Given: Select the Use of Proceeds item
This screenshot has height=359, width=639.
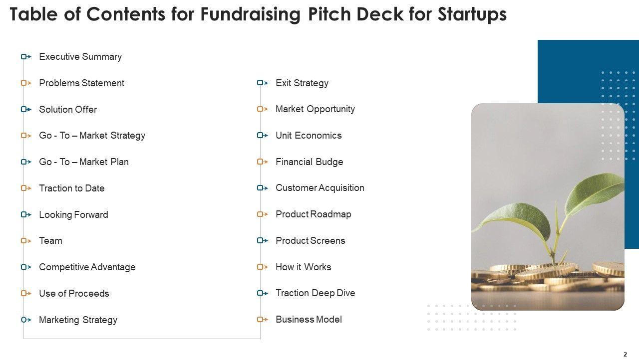Looking at the screenshot, I should point(74,294).
